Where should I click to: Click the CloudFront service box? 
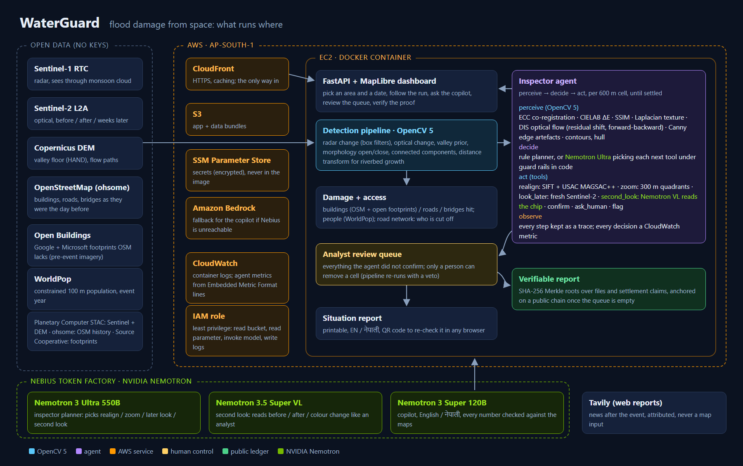click(x=237, y=74)
